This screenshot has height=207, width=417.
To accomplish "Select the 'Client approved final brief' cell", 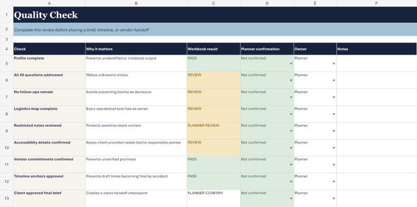I will point(49,198).
